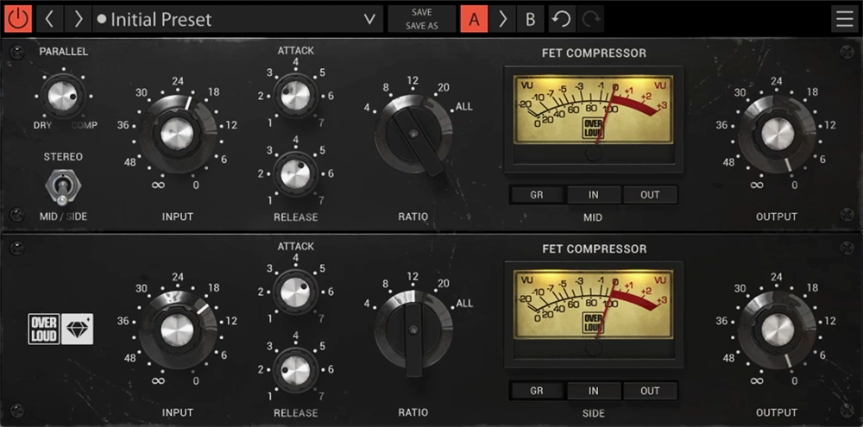Click the SIDE meter adjustment screw
Image resolution: width=863 pixels, height=427 pixels.
[594, 349]
